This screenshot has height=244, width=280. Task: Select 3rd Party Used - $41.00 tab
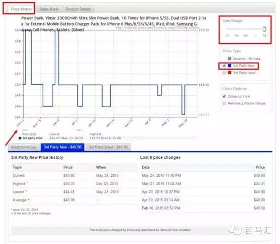pyautogui.click(x=108, y=147)
